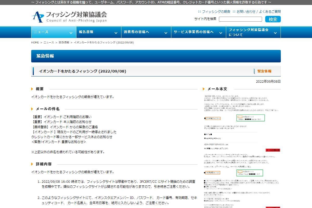Image resolution: width=312 pixels, height=208 pixels.
Task: Select subject <緊急!イオンカード 重要なお知らせ>
Action: pos(58,142)
